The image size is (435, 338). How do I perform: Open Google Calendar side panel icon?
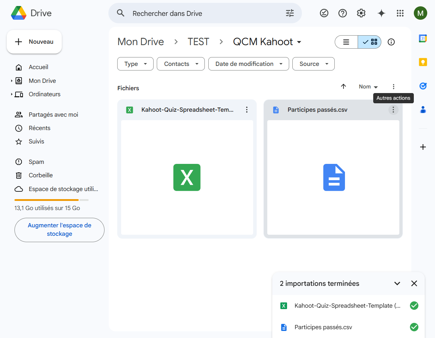(x=423, y=38)
